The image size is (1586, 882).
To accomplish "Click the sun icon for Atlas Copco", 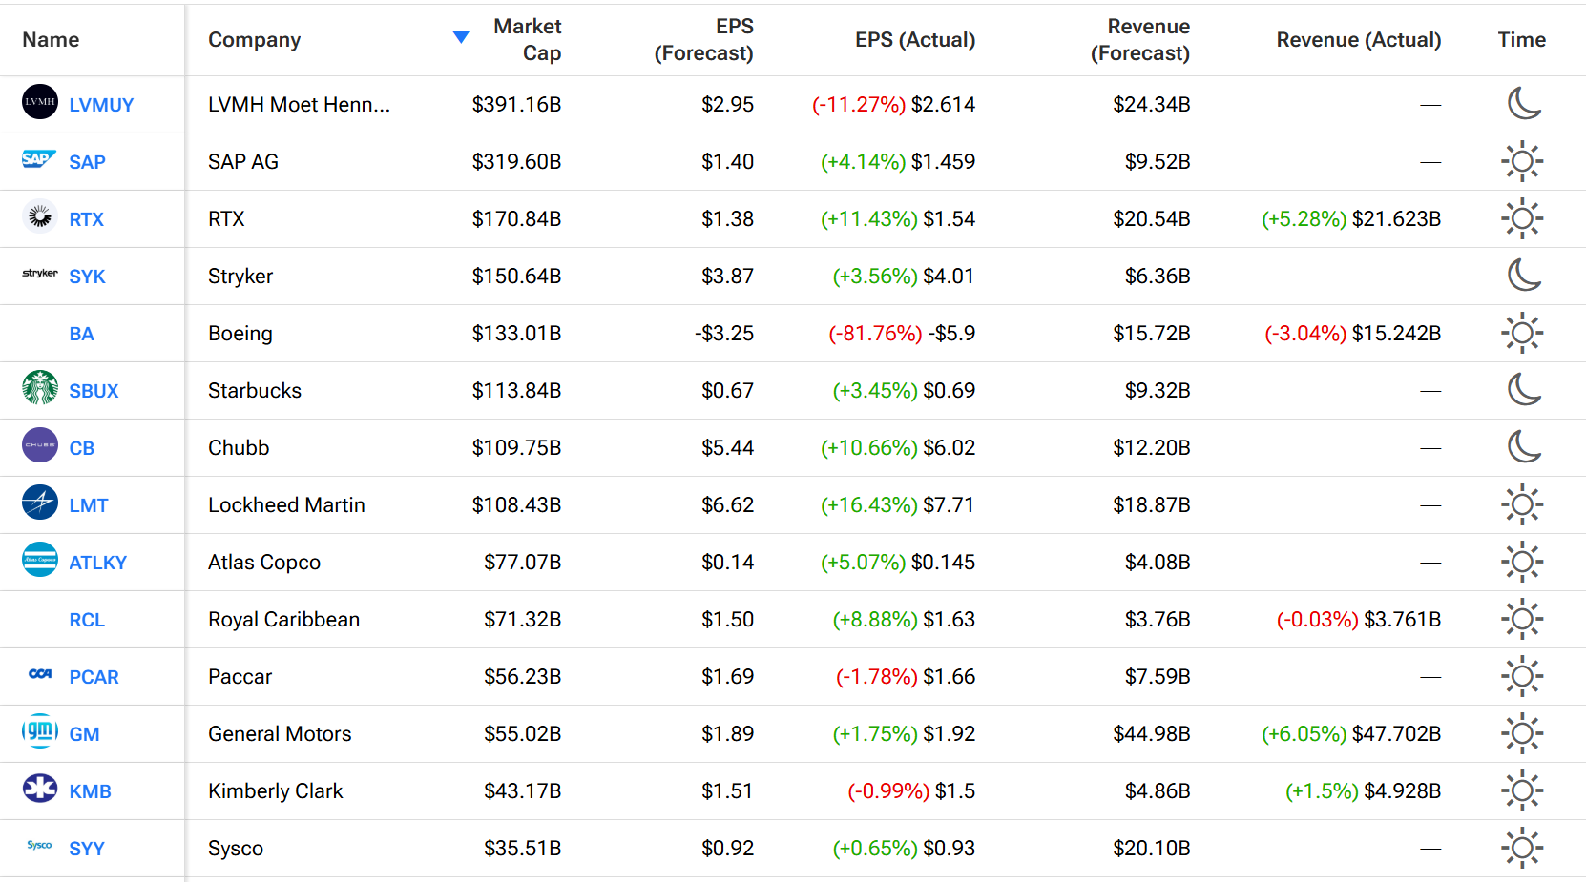I will [x=1522, y=562].
